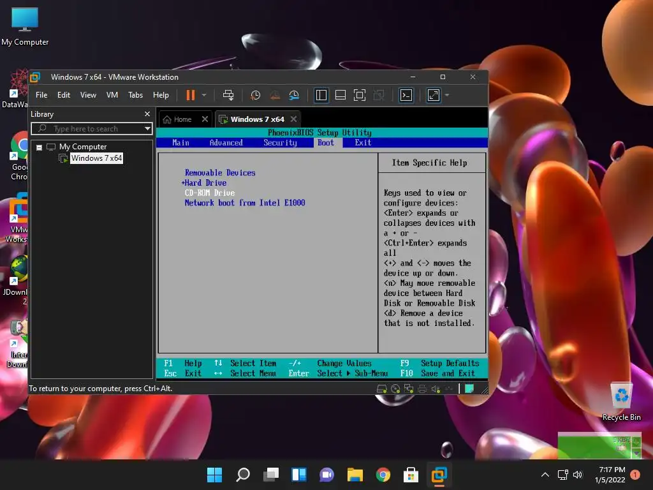Click the hard disk status icon
The height and width of the screenshot is (490, 653).
pyautogui.click(x=381, y=389)
